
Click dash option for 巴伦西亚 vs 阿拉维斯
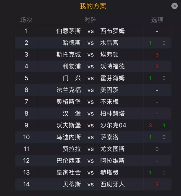point(157,161)
